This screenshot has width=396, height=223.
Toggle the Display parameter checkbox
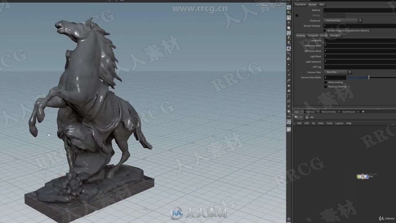coord(297,15)
